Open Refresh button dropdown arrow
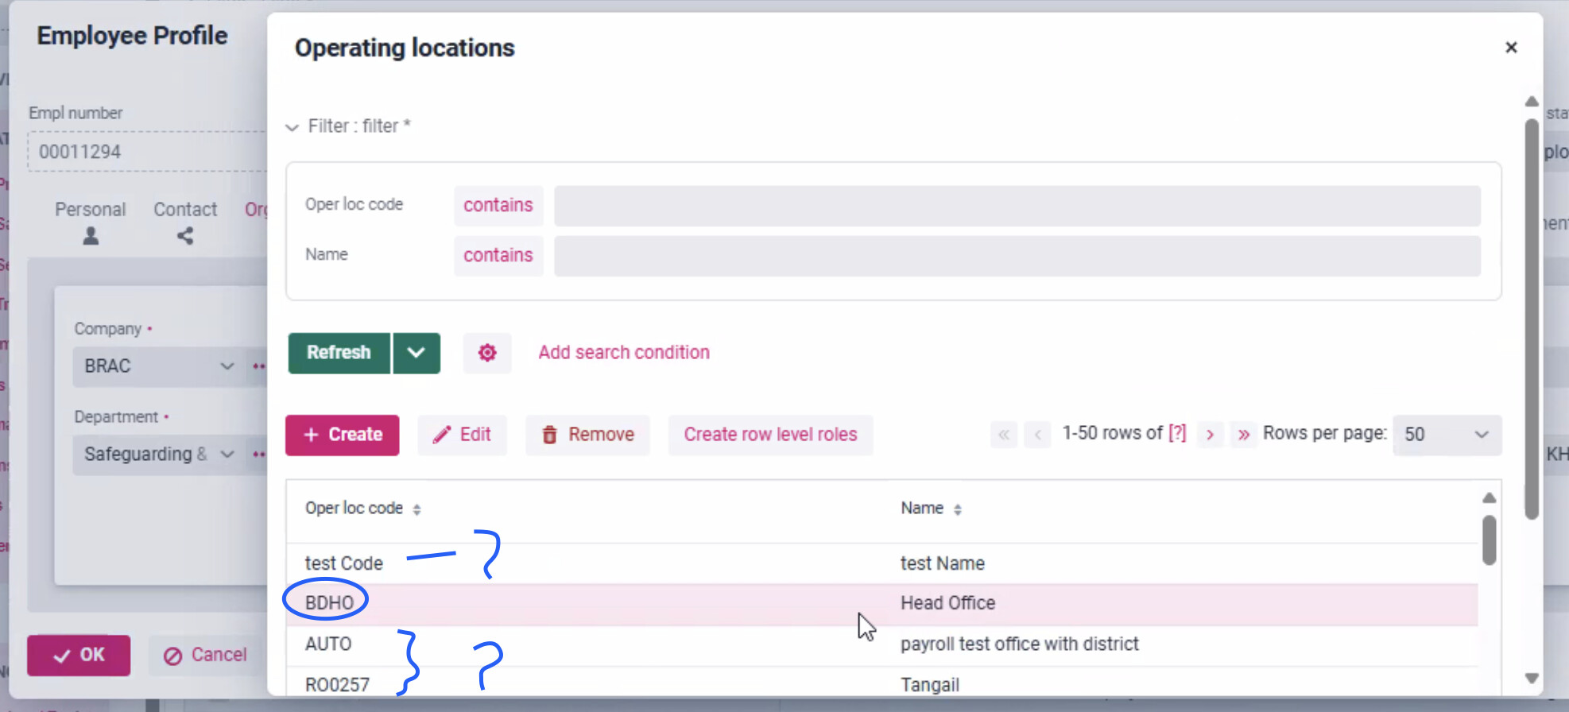This screenshot has height=712, width=1569. [416, 353]
